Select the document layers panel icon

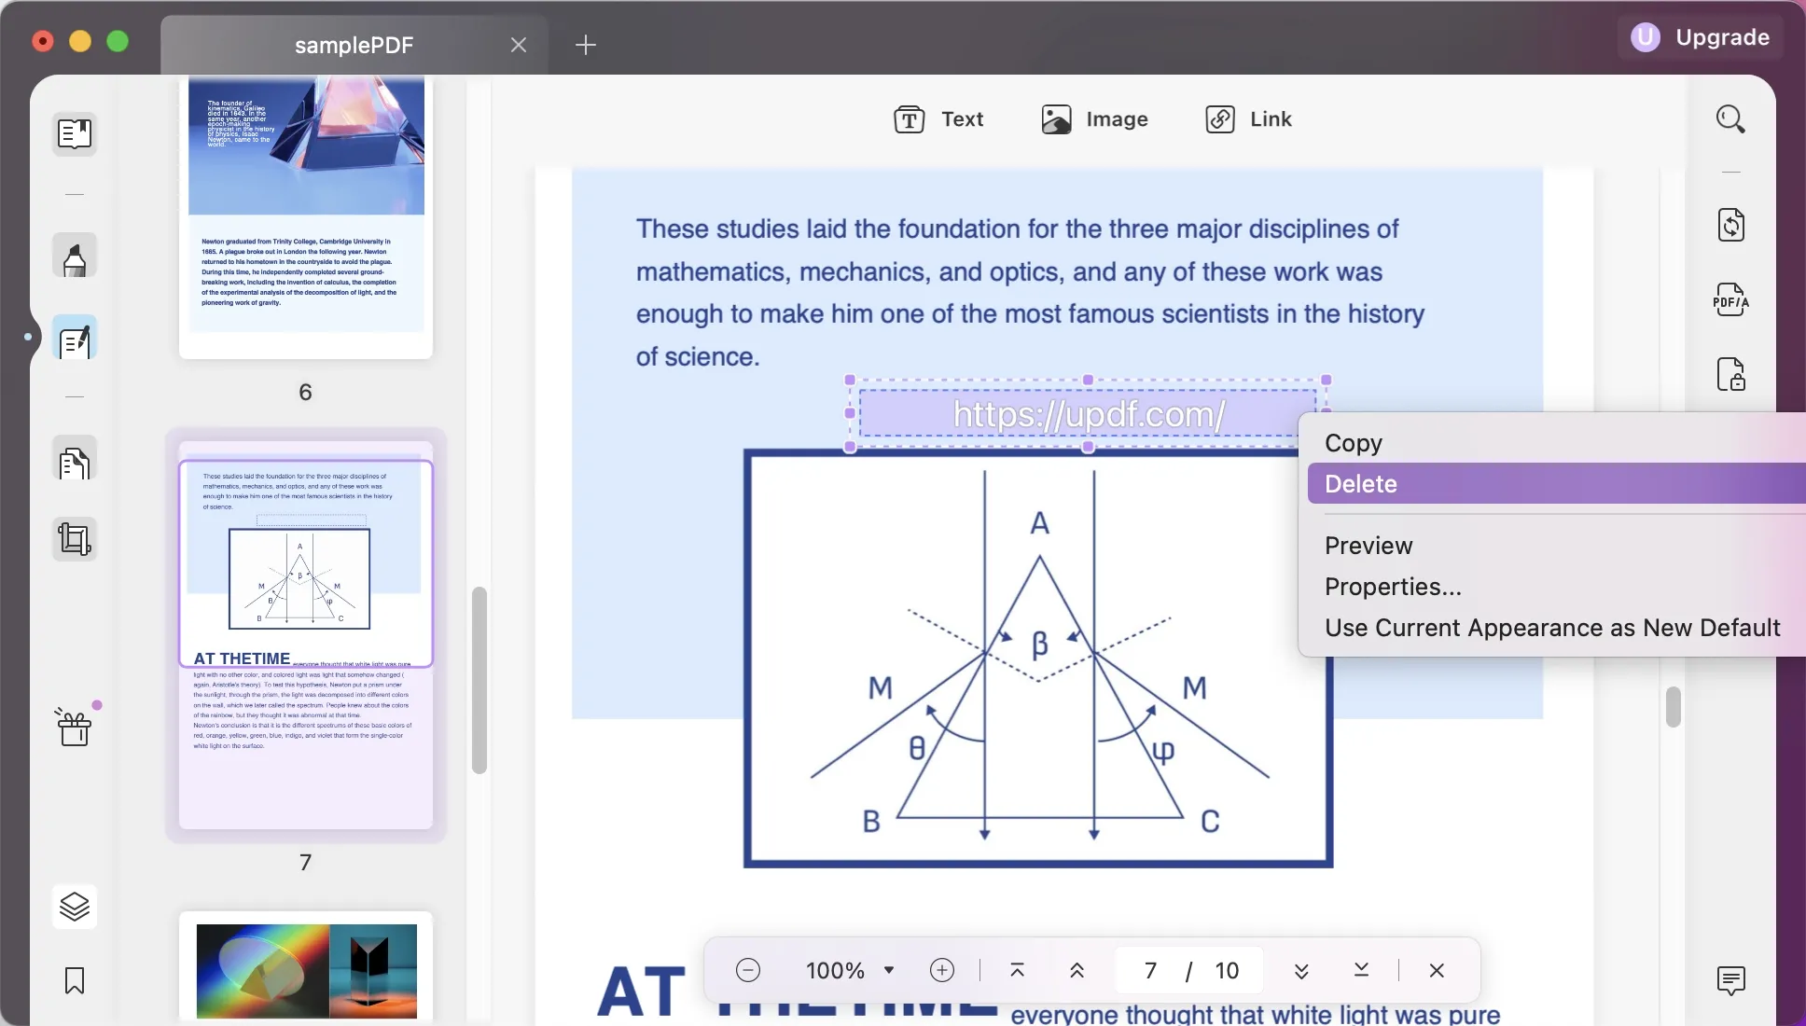73,906
